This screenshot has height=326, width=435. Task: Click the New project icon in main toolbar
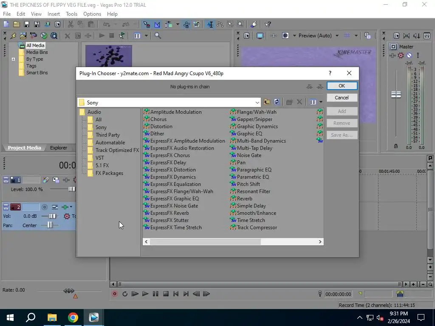tap(6, 24)
